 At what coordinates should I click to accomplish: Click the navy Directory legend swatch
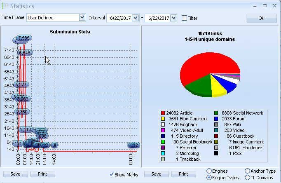point(163,136)
